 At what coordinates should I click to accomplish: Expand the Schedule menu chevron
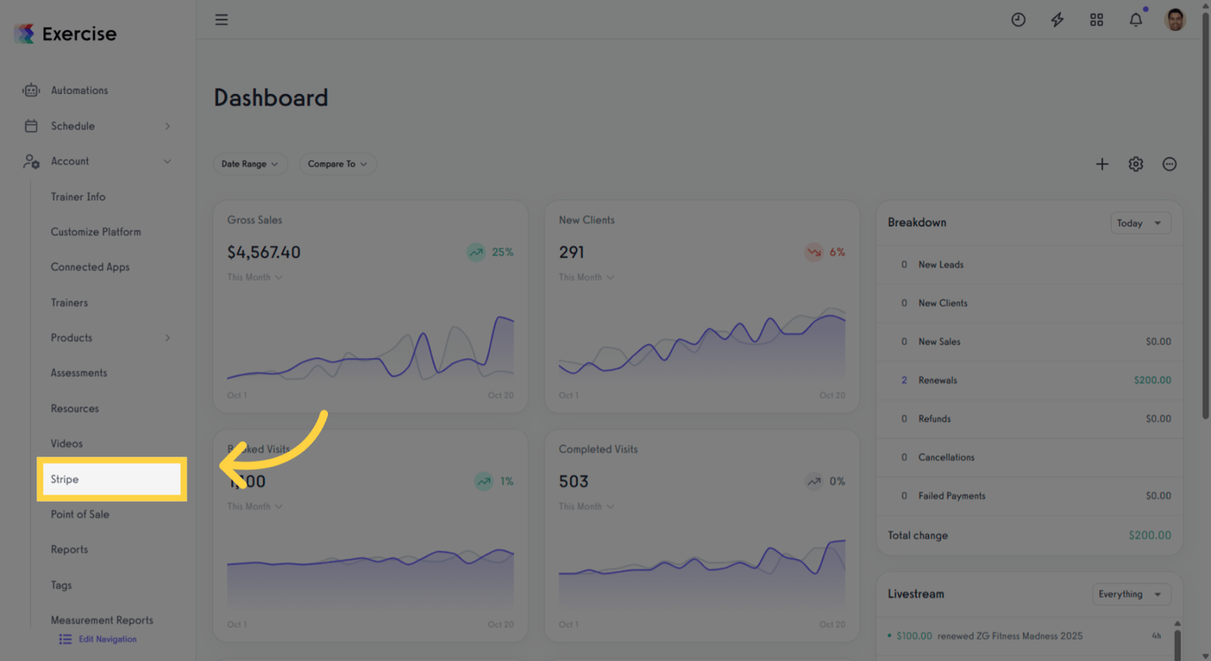coord(168,126)
